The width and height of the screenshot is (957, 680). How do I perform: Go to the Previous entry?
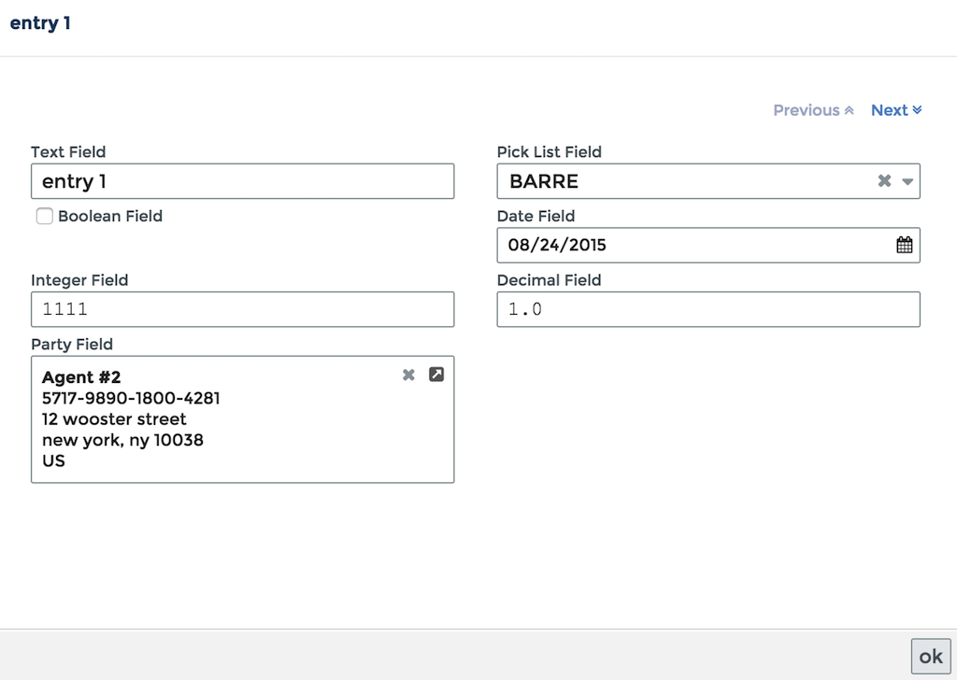click(814, 110)
